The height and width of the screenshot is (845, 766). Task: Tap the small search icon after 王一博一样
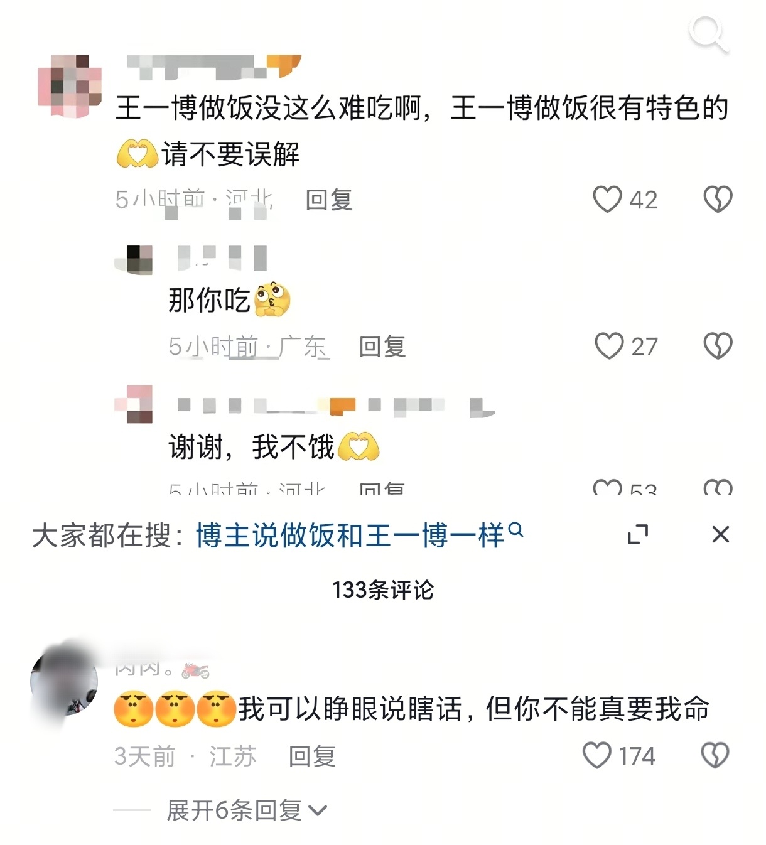coord(515,530)
